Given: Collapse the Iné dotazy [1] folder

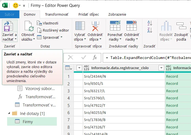Looking at the screenshot, I should tap(9, 113).
